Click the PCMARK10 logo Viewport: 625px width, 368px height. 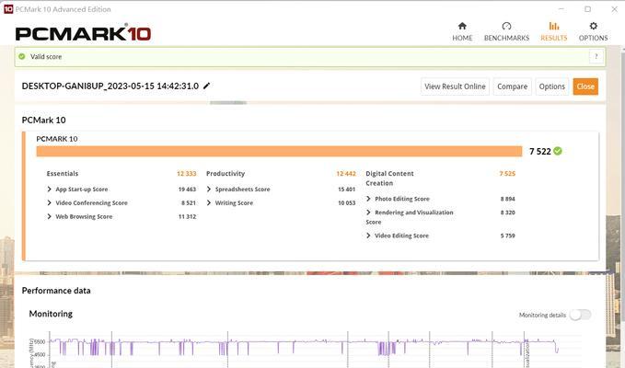[83, 33]
